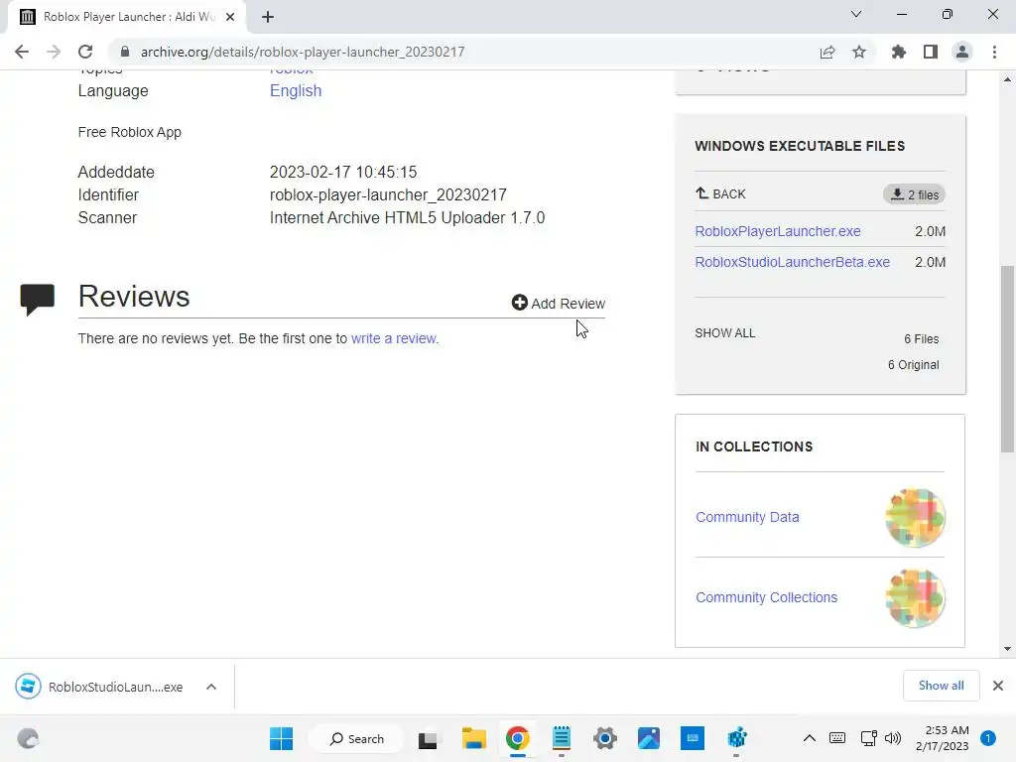The height and width of the screenshot is (762, 1016).
Task: Click the touch keyboard tray icon
Action: (837, 738)
